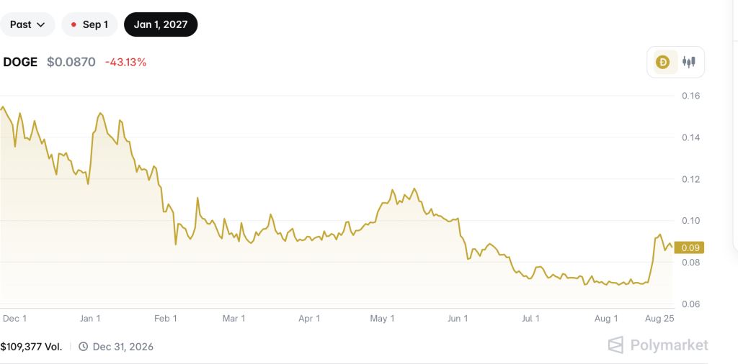Click the red live dot on Sep 1
Viewport: 738px width, 364px height.
coord(74,25)
